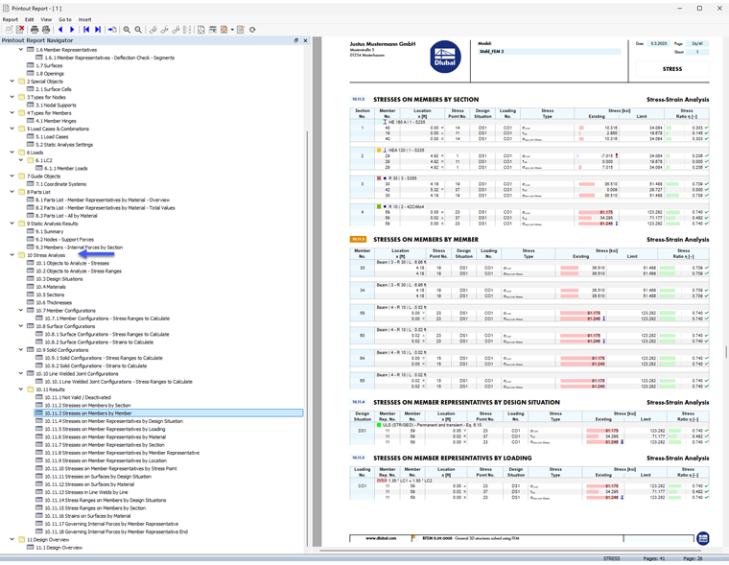
Task: Collapse the 6.1 LC2 subfolder
Action: coord(21,160)
